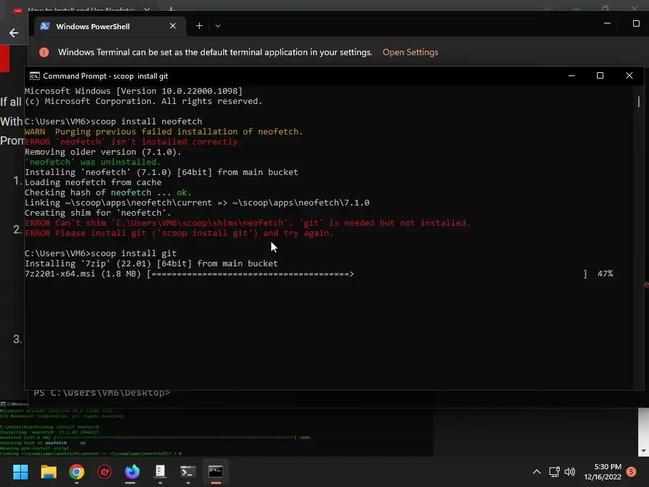This screenshot has width=649, height=487.
Task: Open notification center badge showing 5
Action: point(631,472)
